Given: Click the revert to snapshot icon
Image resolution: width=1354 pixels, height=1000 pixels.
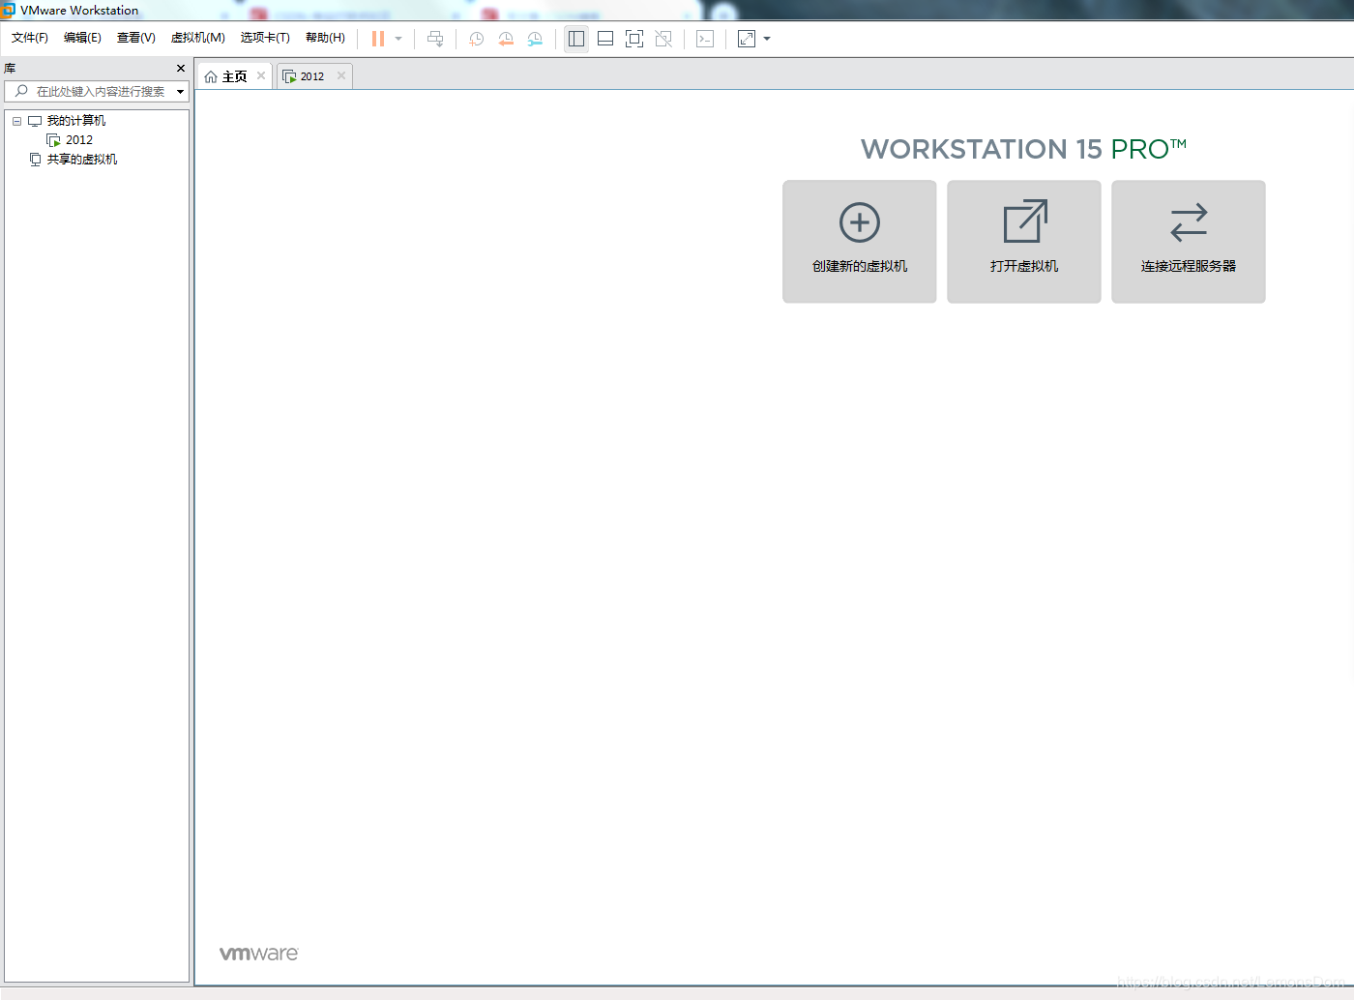Looking at the screenshot, I should click(x=506, y=39).
